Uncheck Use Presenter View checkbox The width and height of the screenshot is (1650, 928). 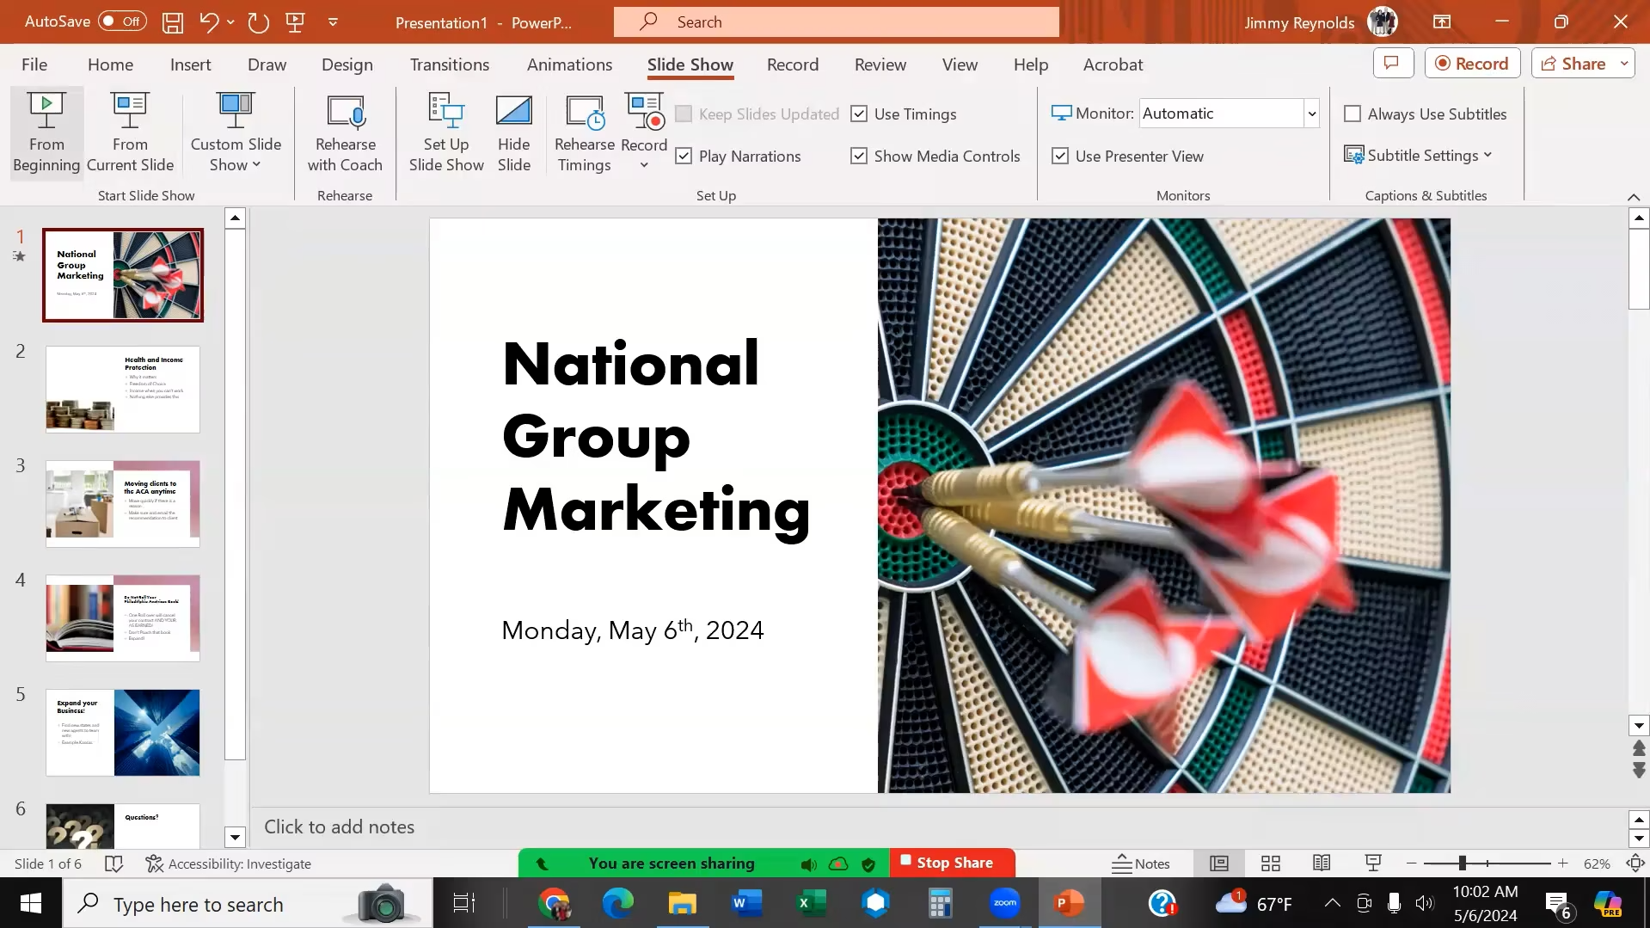[x=1060, y=156]
